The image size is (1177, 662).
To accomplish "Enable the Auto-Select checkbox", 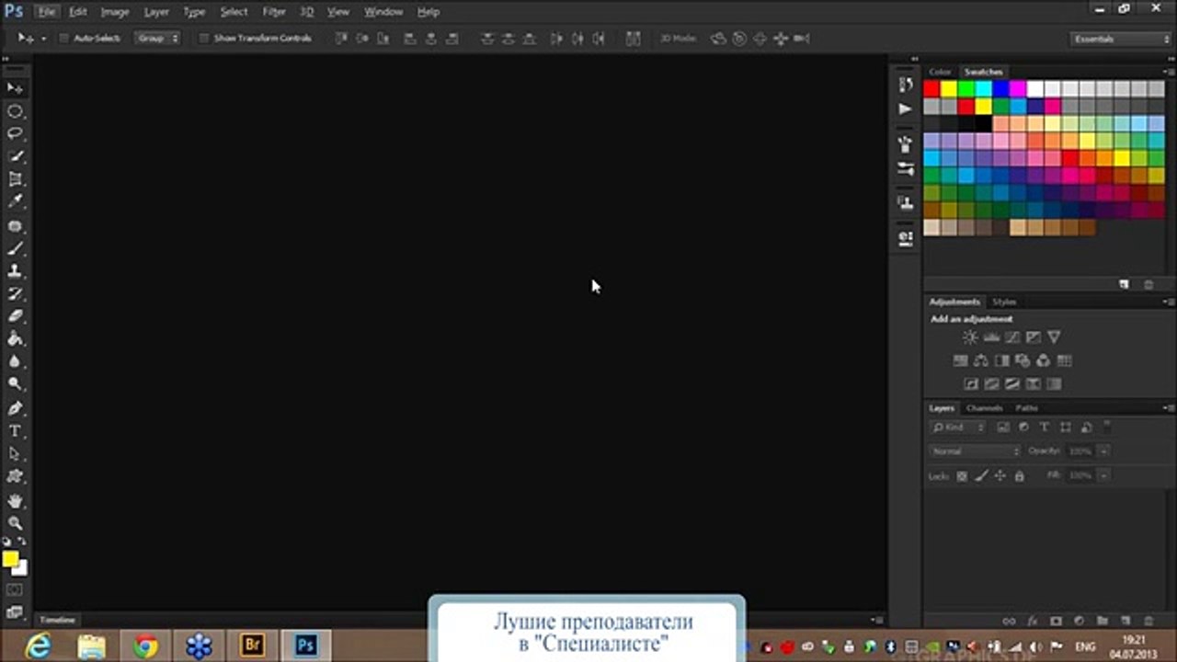I will click(x=64, y=39).
